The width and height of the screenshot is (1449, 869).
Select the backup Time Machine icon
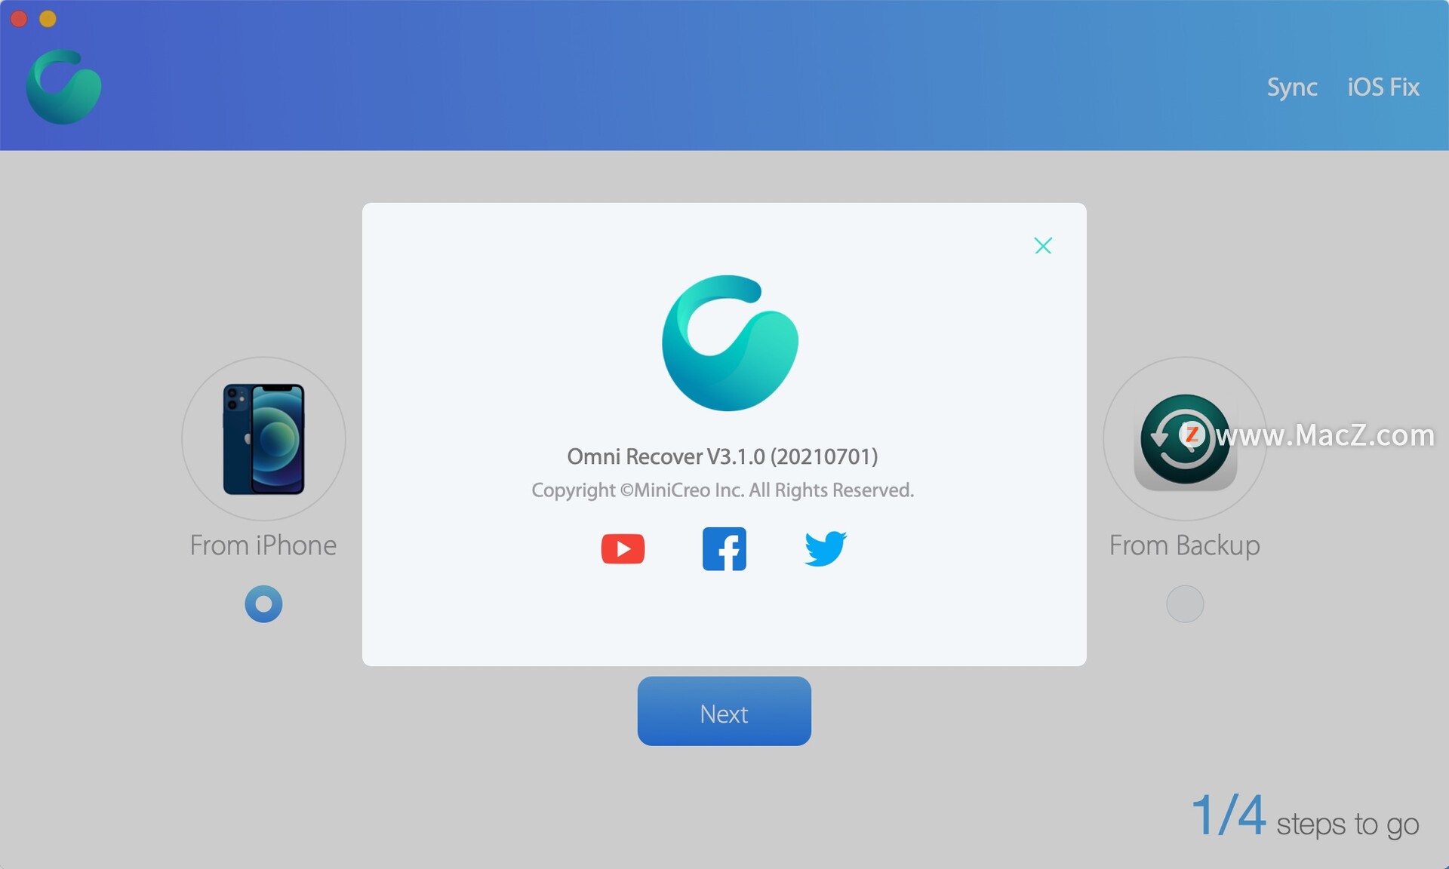point(1185,441)
